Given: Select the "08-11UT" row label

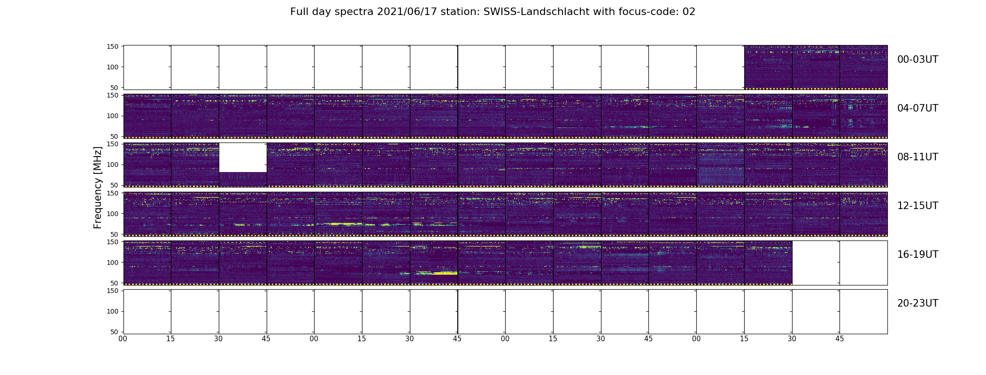Looking at the screenshot, I should point(917,157).
